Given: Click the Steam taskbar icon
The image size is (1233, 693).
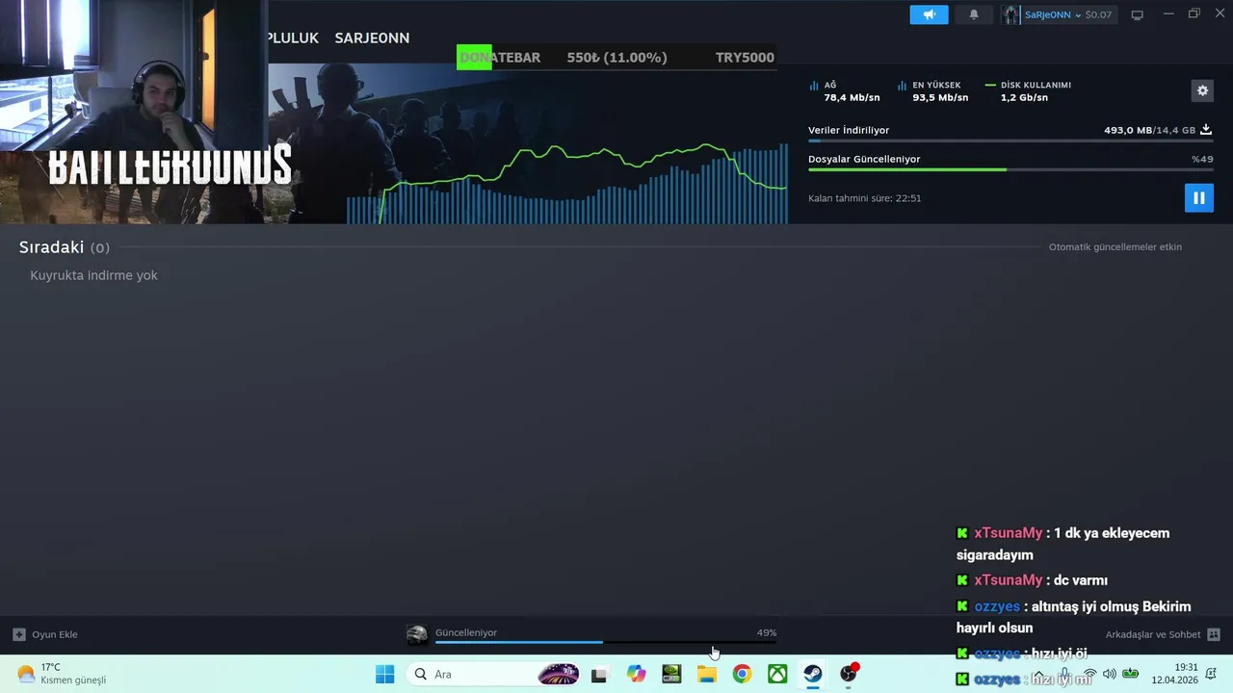Looking at the screenshot, I should 813,674.
